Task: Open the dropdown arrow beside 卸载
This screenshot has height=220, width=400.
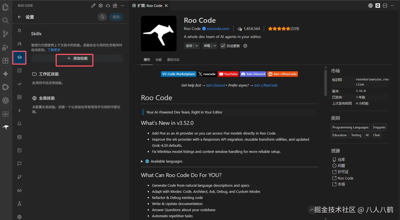Action: point(215,46)
